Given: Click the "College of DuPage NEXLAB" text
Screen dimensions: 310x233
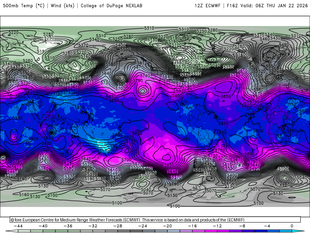Looking at the screenshot, I should (x=111, y=6).
